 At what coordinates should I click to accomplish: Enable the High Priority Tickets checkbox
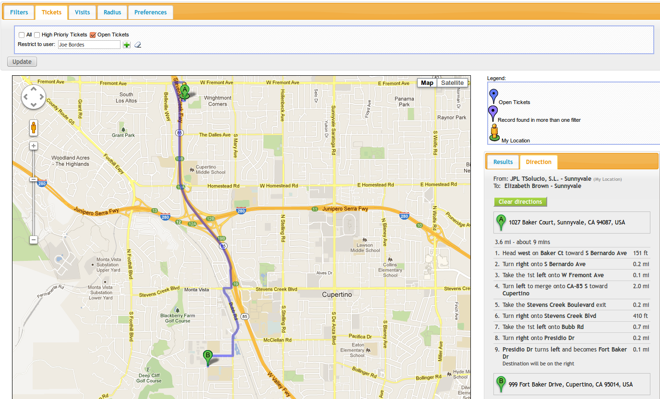click(37, 35)
